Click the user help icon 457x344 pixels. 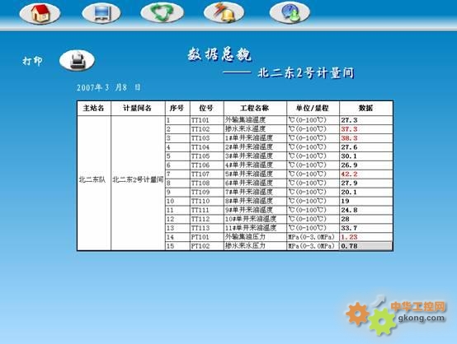(x=290, y=13)
